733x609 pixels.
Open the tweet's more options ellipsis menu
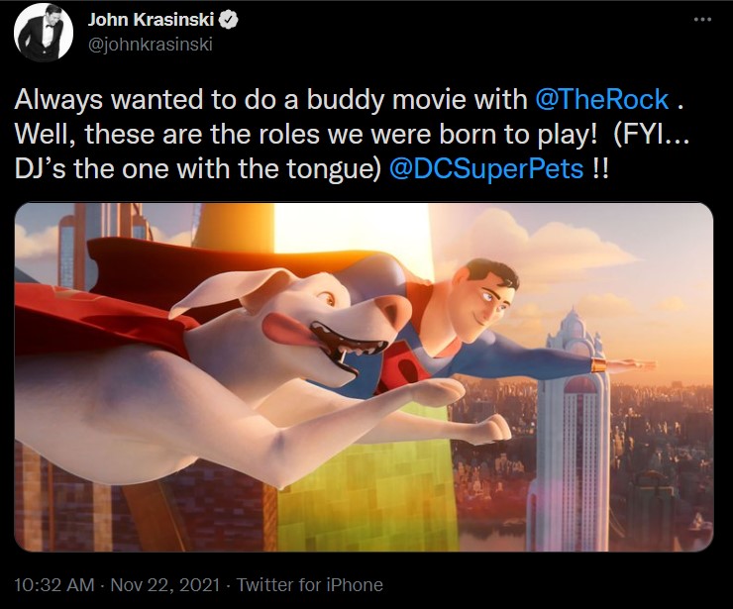tap(702, 20)
